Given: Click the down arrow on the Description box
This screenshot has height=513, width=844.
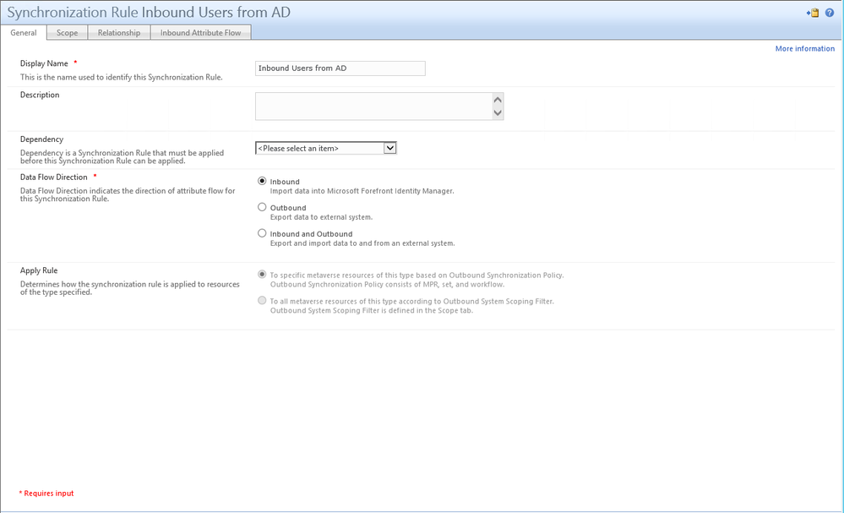Looking at the screenshot, I should [498, 112].
